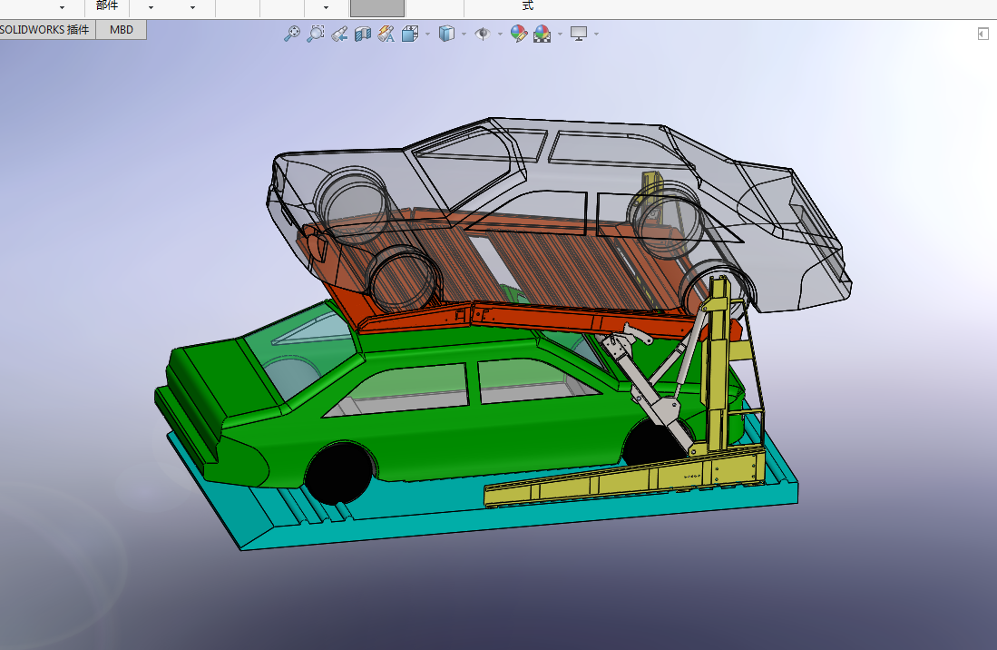Switch to the SOLIDWORKS 插件 tab
Image resolution: width=997 pixels, height=650 pixels.
(x=45, y=30)
